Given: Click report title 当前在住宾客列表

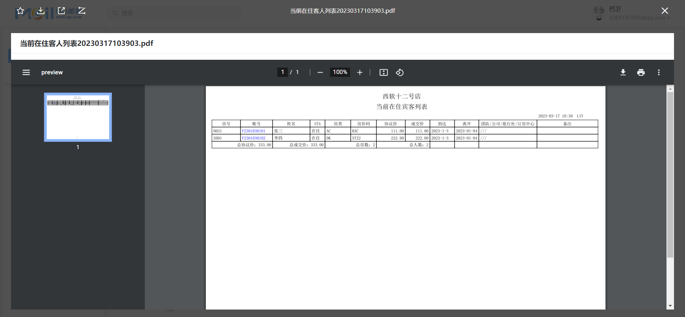Looking at the screenshot, I should (402, 107).
